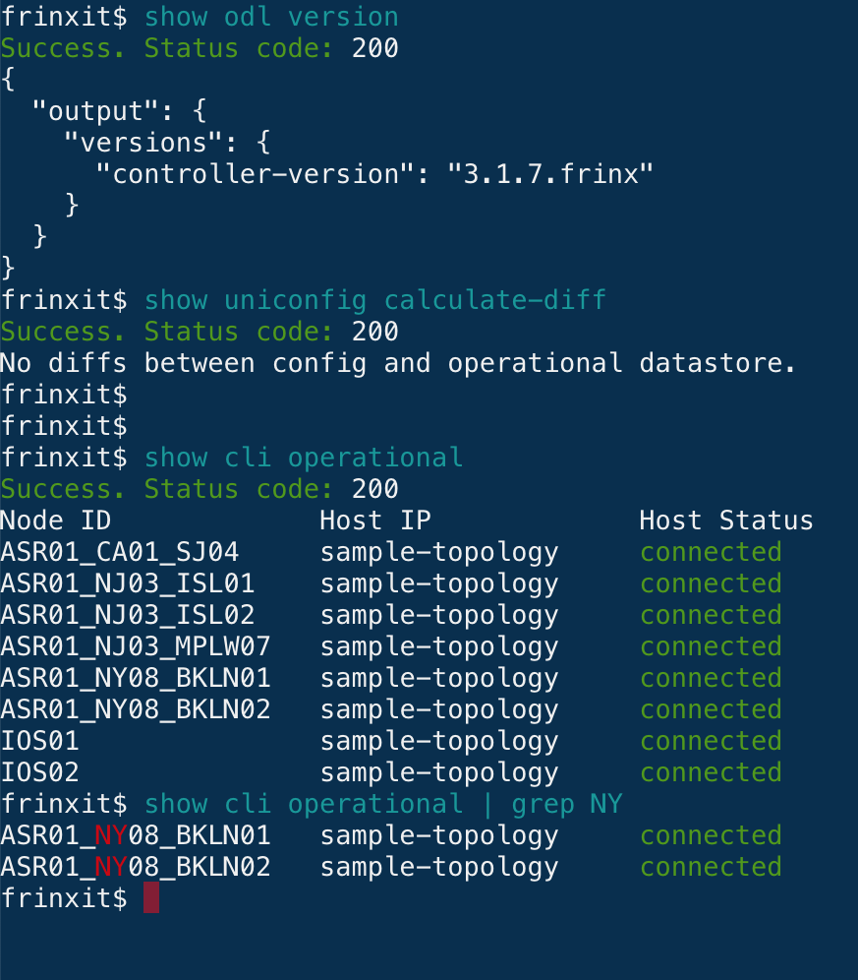Click highlighted NY in grep result BKLN01
The image size is (858, 980).
111,835
